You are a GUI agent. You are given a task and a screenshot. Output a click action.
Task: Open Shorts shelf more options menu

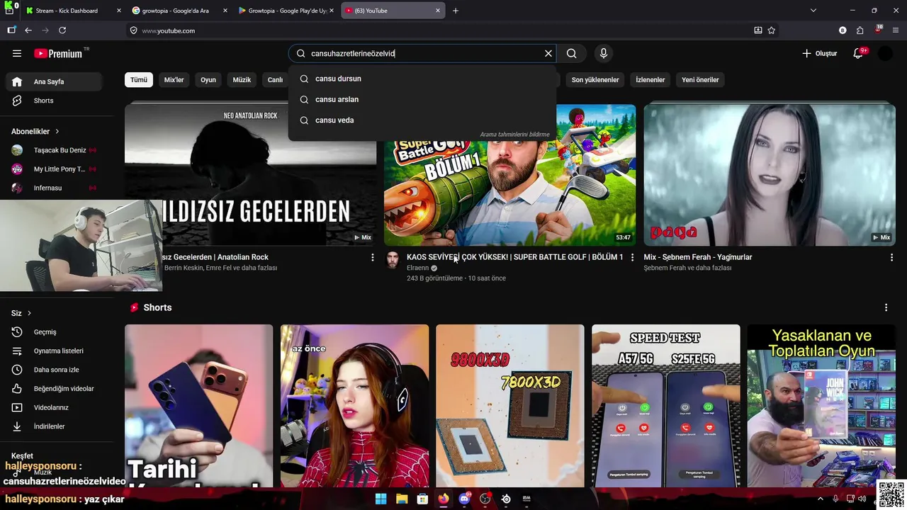tap(886, 307)
